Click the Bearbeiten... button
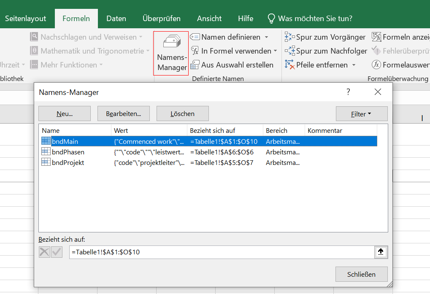This screenshot has width=430, height=294. coord(124,114)
